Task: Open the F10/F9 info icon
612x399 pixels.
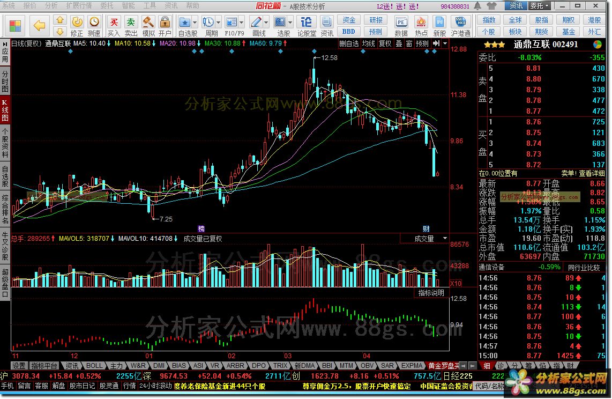Action: (x=232, y=22)
